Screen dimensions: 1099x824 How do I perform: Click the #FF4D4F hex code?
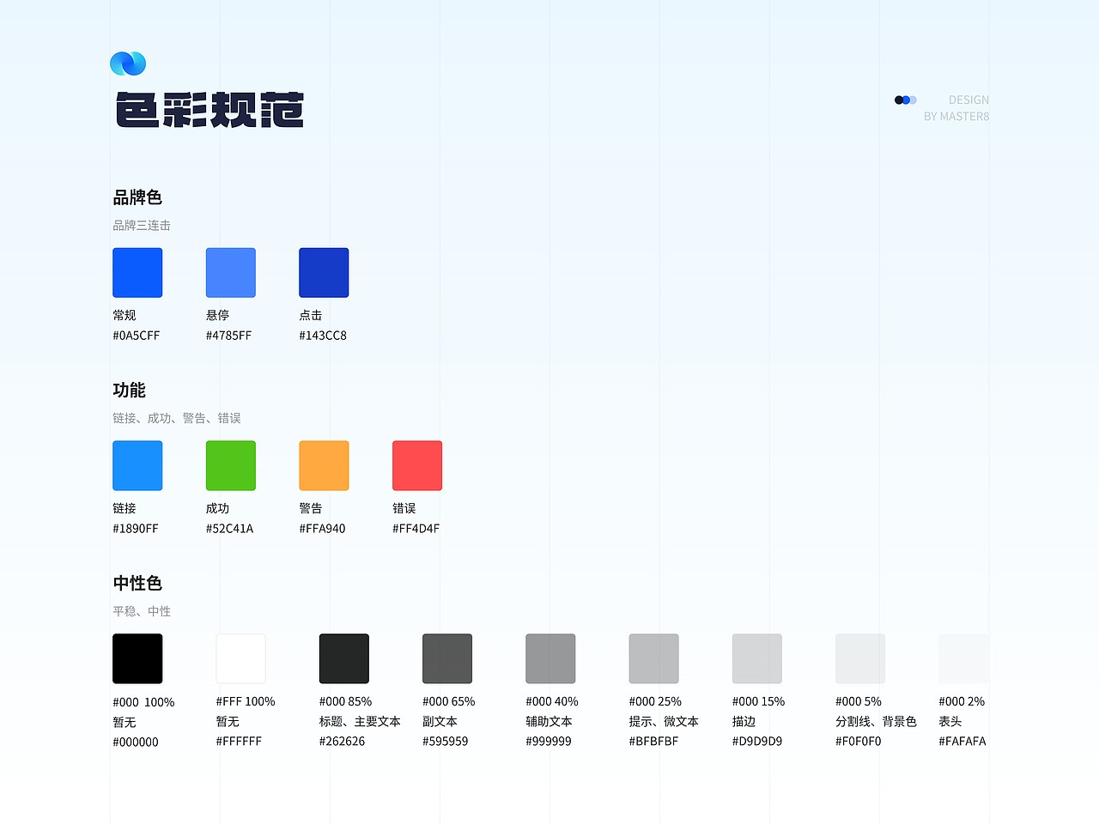pyautogui.click(x=416, y=529)
